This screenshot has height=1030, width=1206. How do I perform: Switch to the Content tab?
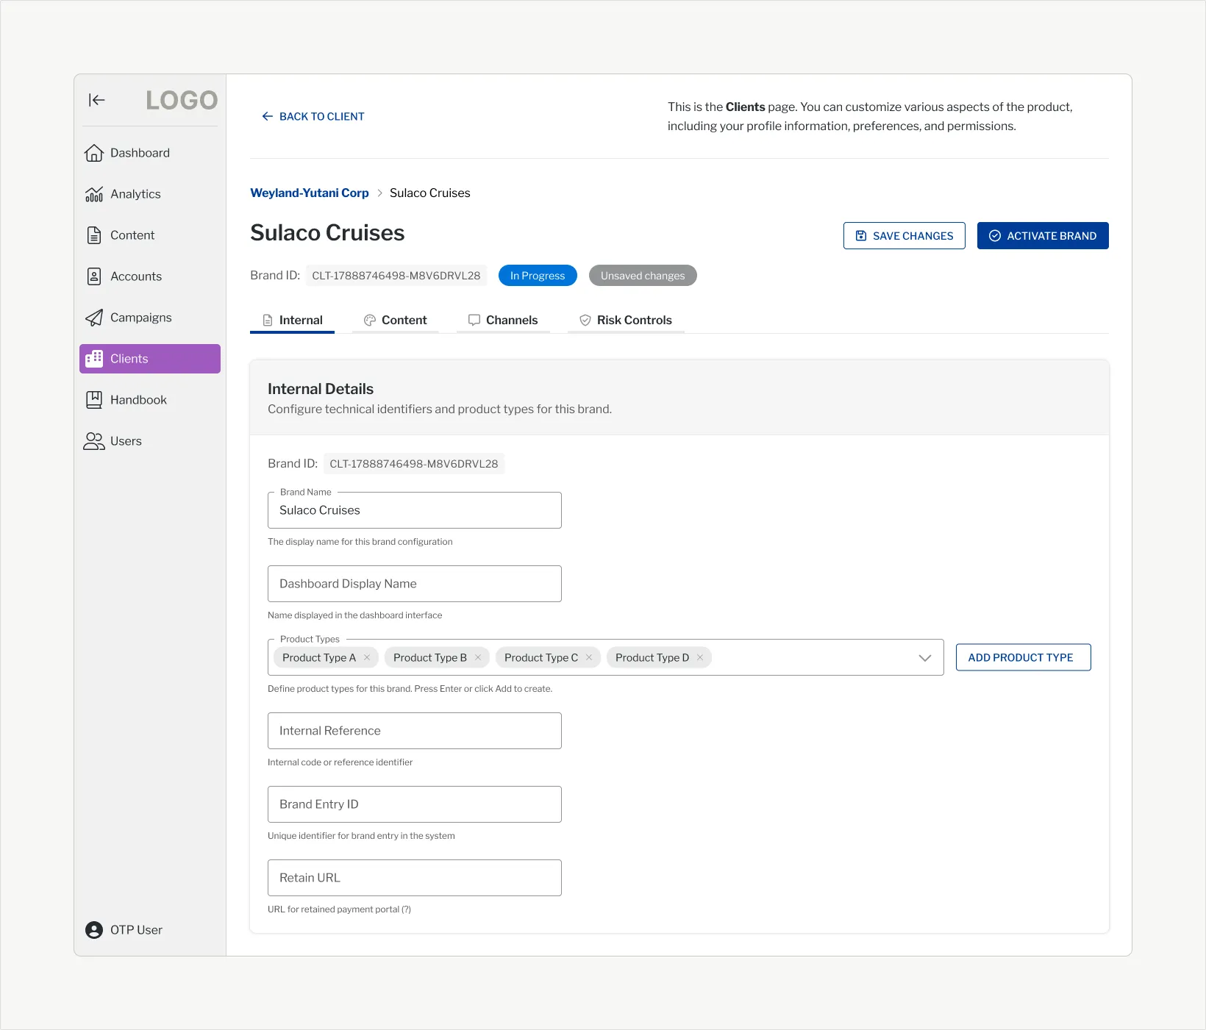tap(396, 321)
